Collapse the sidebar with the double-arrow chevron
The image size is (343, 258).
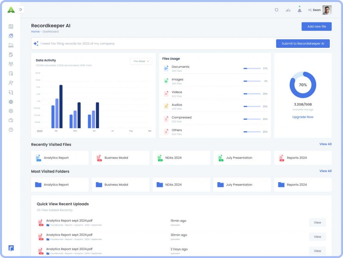click(21, 9)
